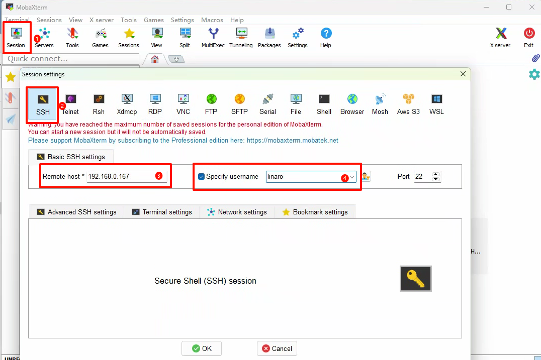Open the Settings menu in the menu bar
Screen dimensions: 541x360
pyautogui.click(x=183, y=20)
